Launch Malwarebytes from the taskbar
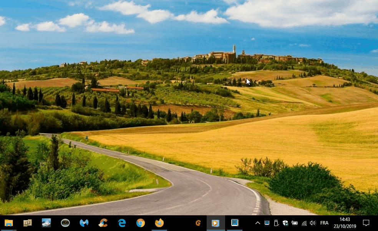Screen dimensions: 378x231 pos(84,223)
